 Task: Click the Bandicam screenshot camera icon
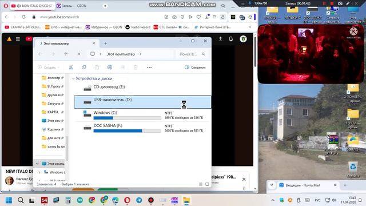(x=340, y=3)
